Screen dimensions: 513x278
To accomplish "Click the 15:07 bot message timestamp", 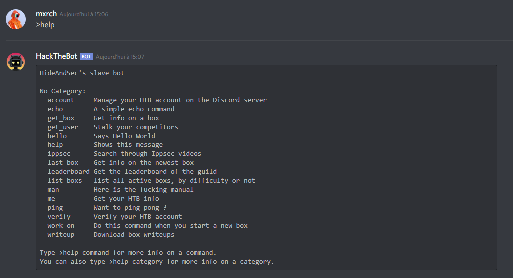I will tap(120, 57).
